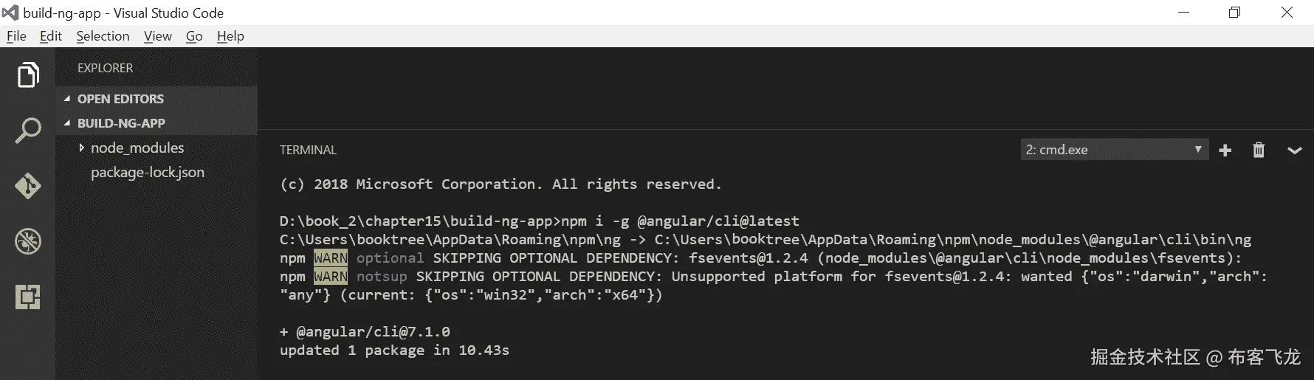Kill terminal with the trash icon
Viewport: 1314px width, 380px height.
[1259, 150]
